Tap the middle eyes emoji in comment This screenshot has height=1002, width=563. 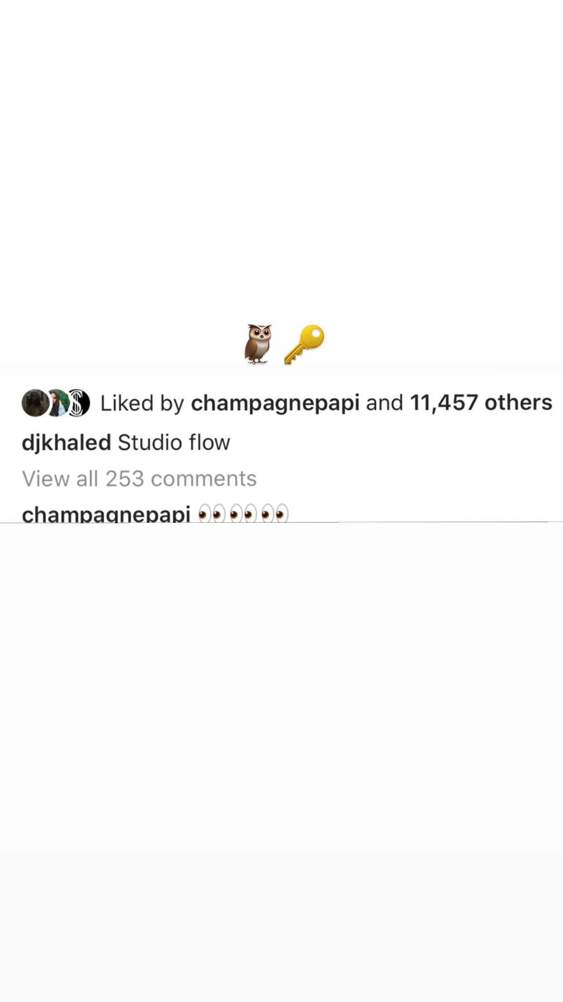click(x=243, y=514)
